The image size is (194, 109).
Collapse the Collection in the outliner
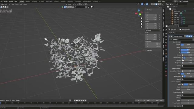tap(168, 9)
